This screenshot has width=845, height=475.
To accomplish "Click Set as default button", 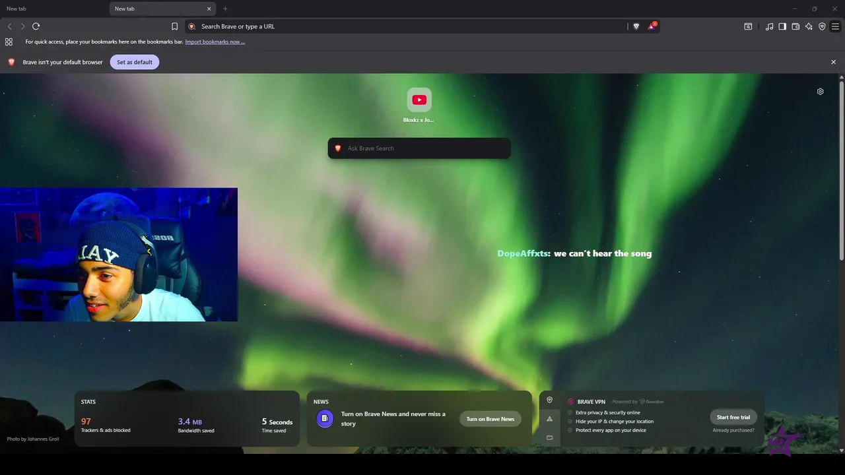I will click(135, 62).
